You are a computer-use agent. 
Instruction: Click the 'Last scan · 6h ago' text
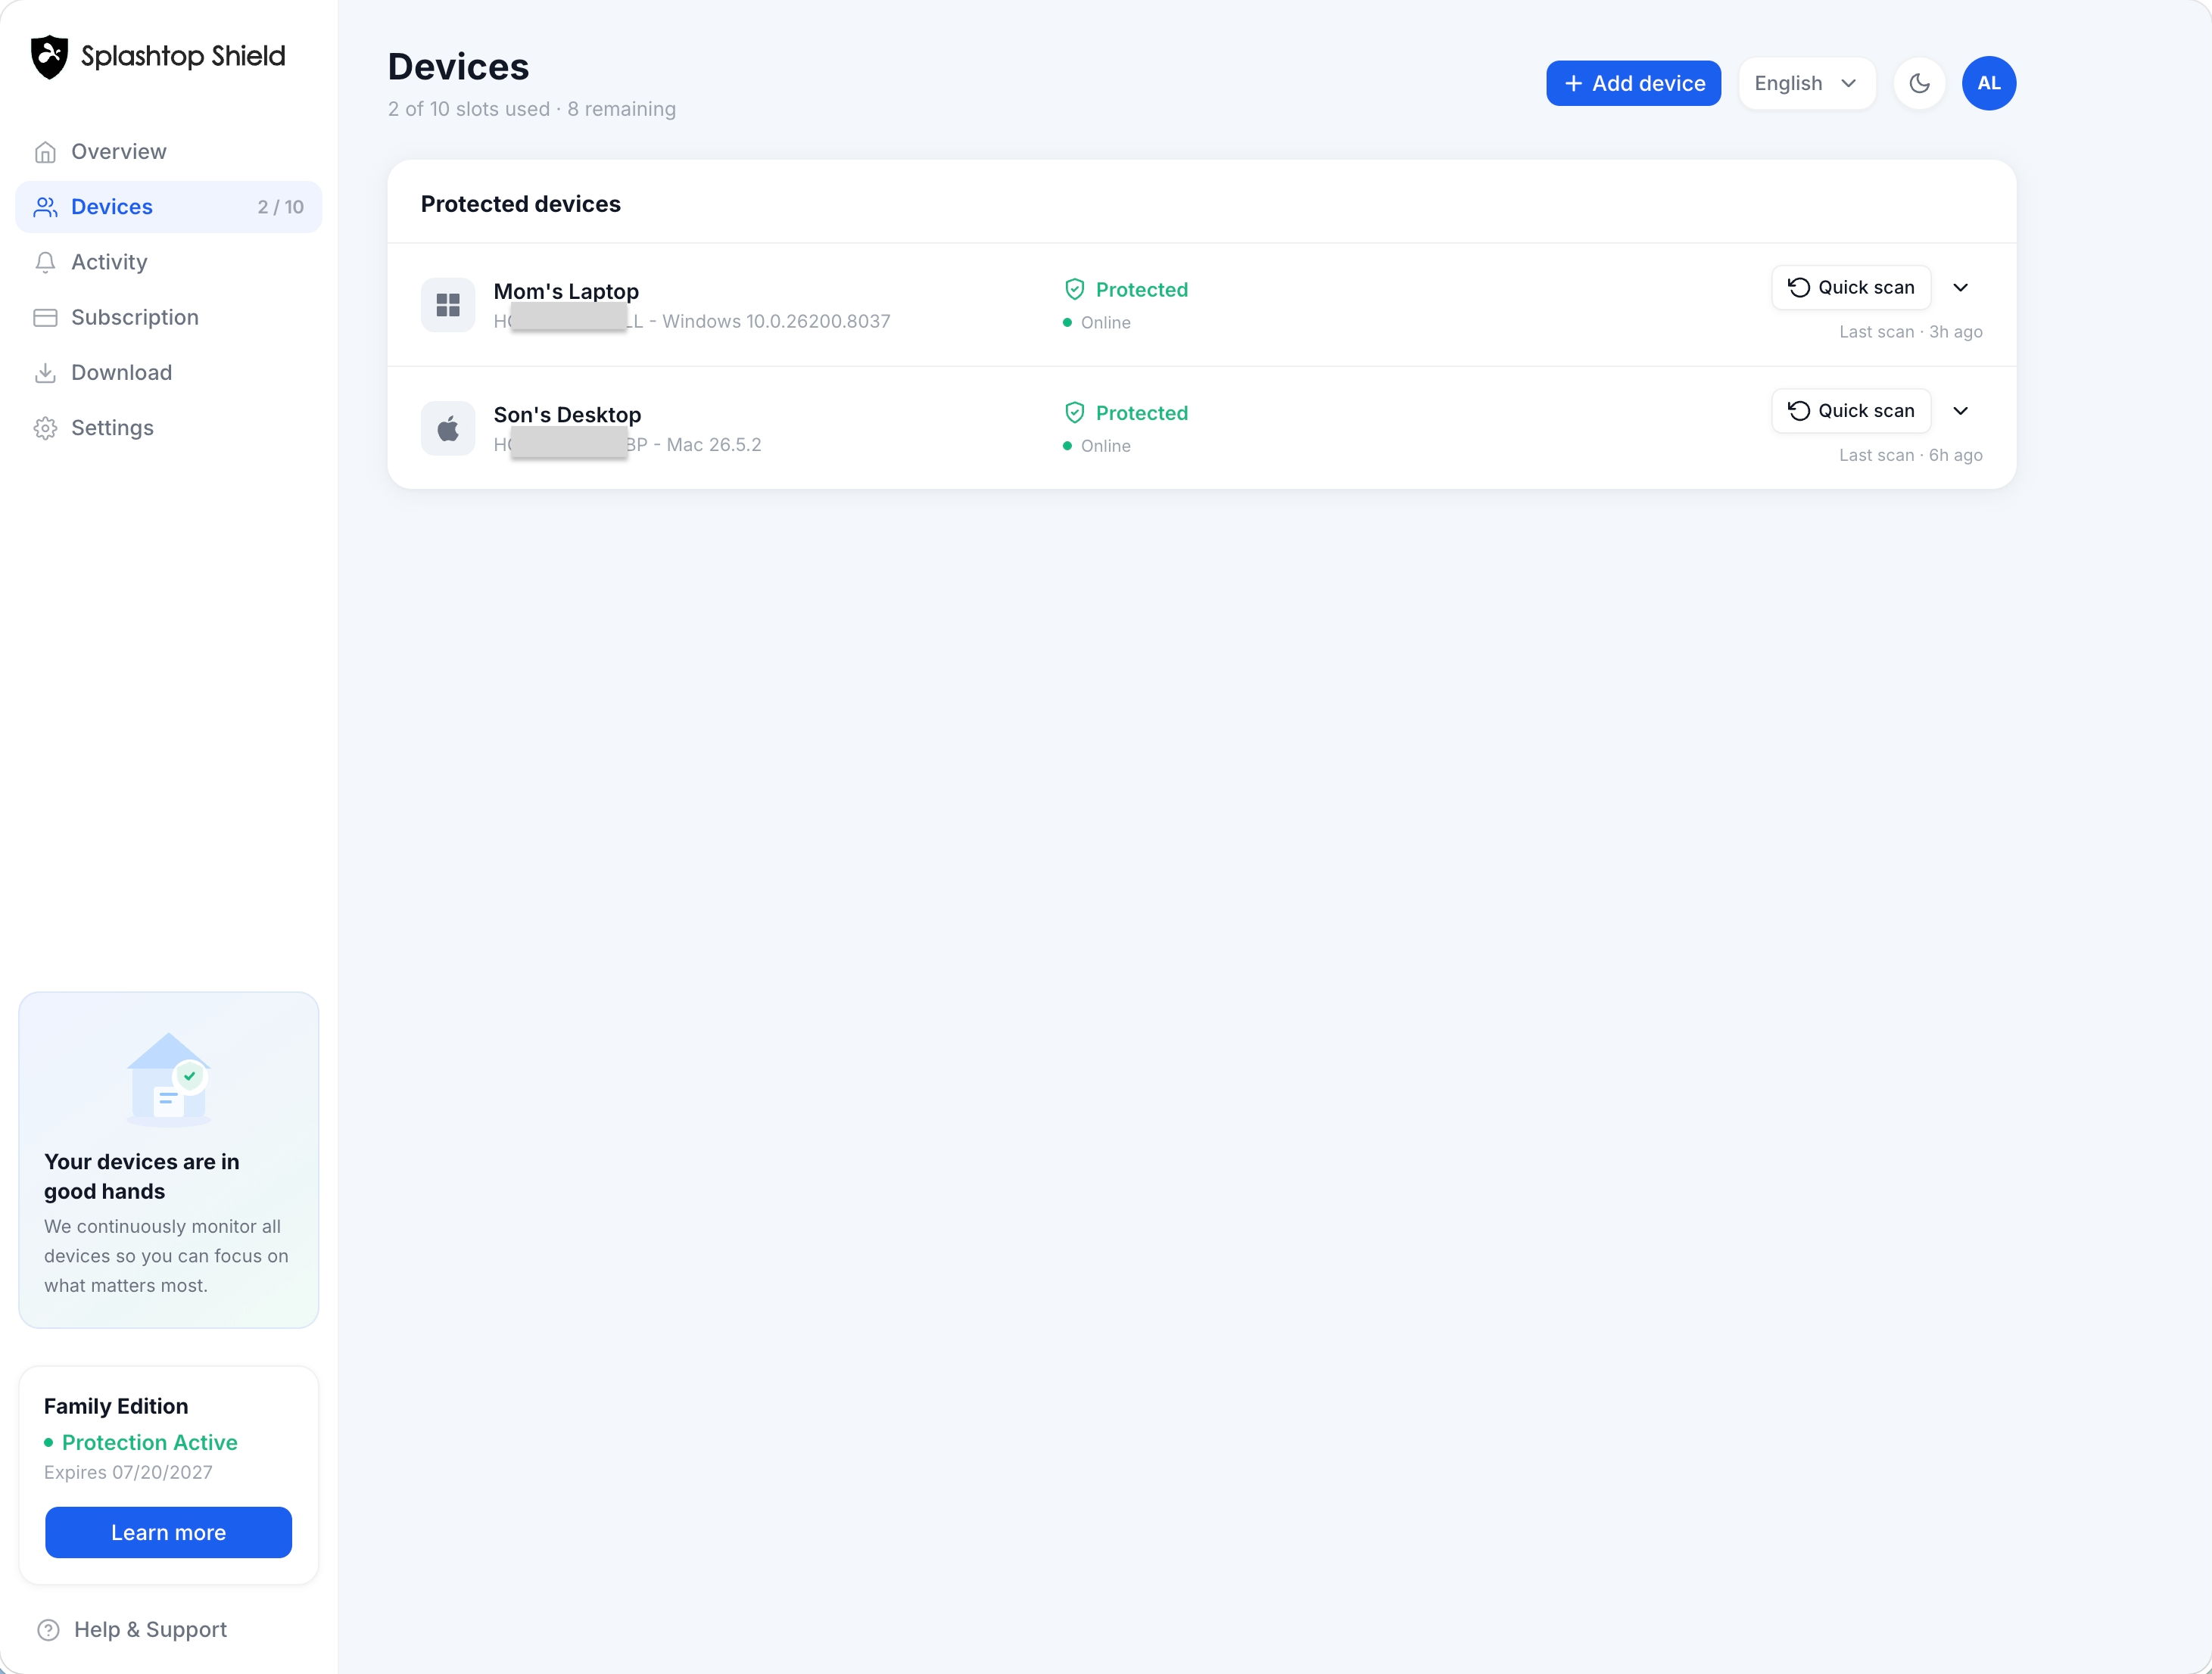coord(1910,455)
